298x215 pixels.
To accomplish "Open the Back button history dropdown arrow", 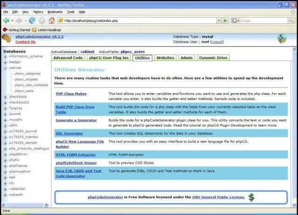I will [x=13, y=20].
